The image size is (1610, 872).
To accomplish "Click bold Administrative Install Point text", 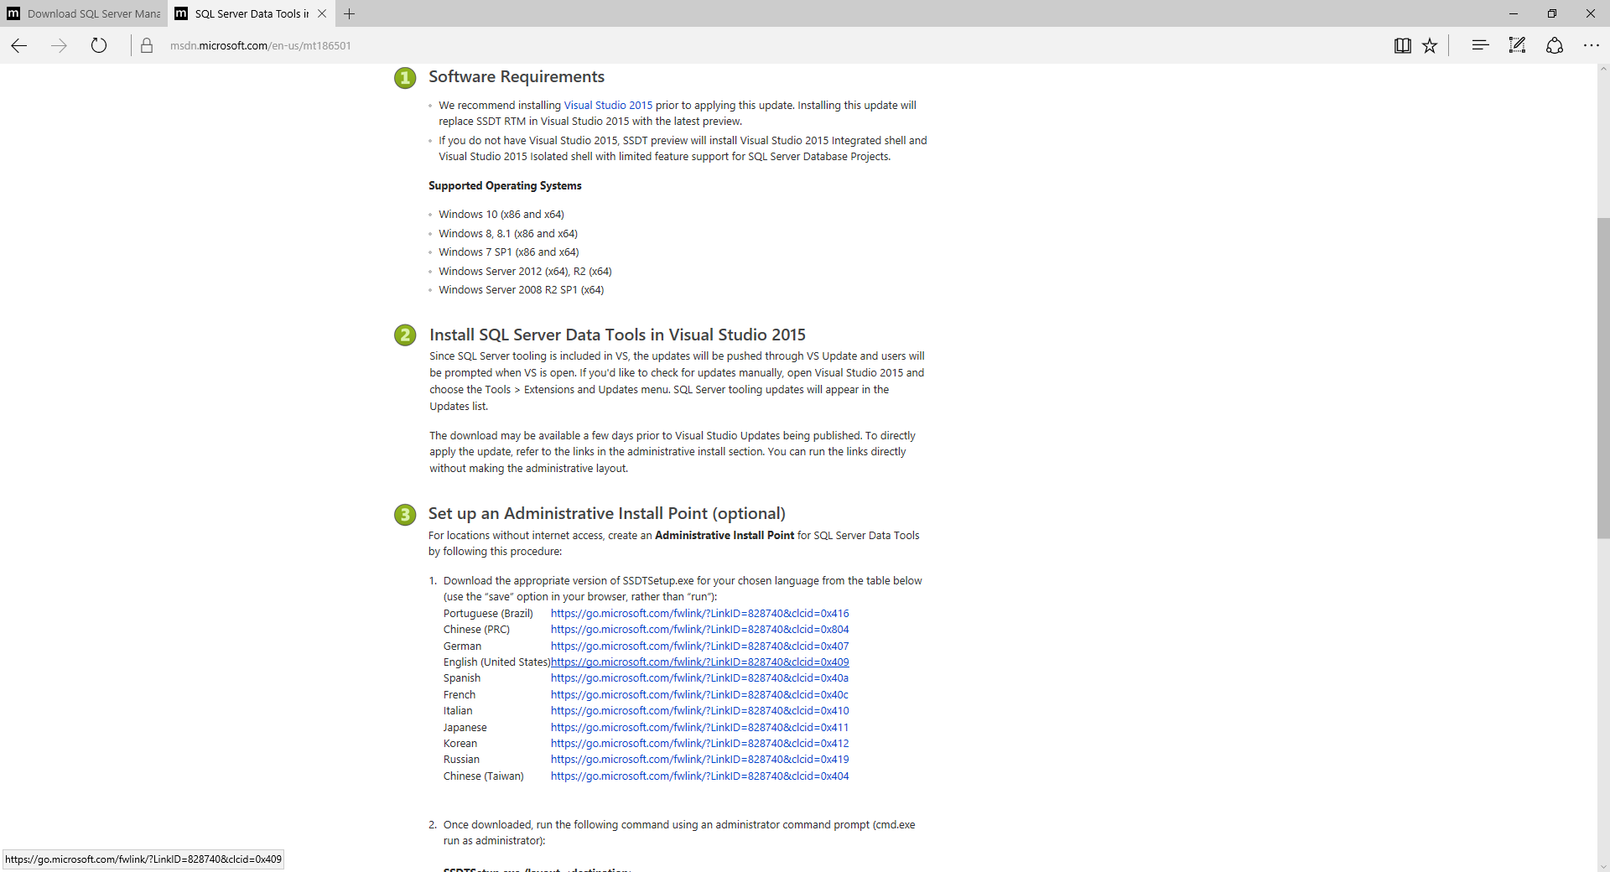I will pos(724,536).
